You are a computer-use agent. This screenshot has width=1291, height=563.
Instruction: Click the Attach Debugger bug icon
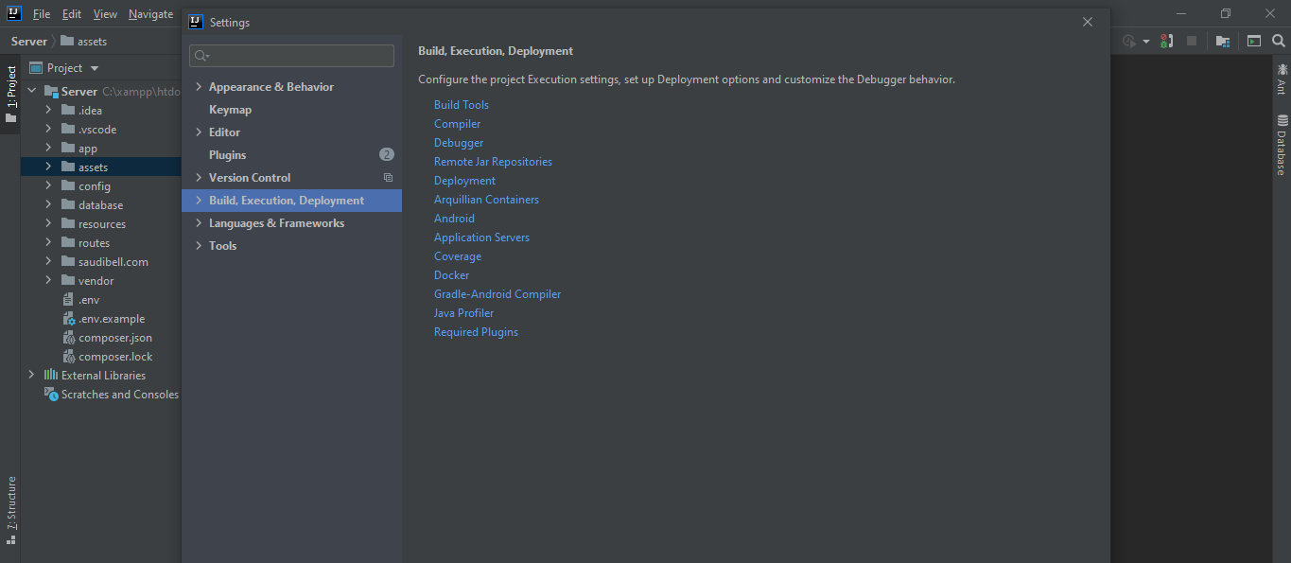(x=1166, y=41)
